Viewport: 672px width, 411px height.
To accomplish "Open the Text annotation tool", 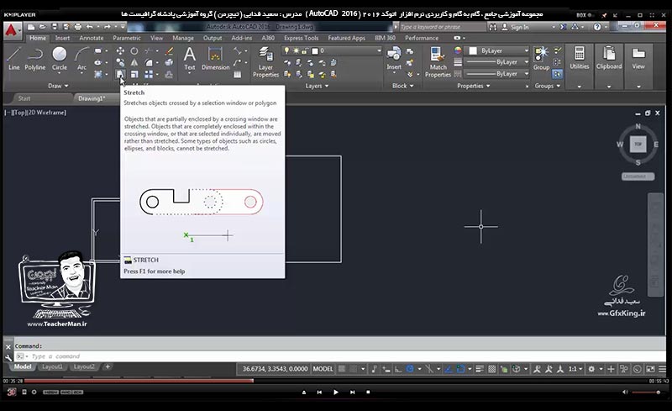I will point(190,59).
